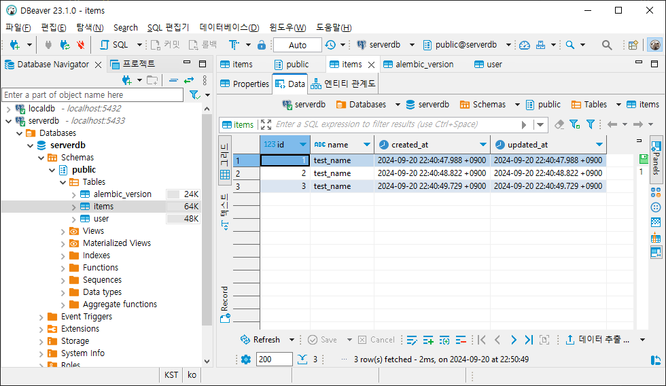Expand the Functions folder node
The width and height of the screenshot is (666, 386).
tap(63, 268)
